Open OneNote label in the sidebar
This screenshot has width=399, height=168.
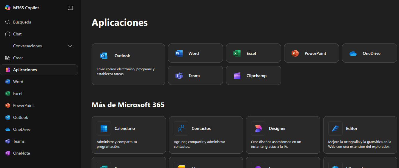click(21, 153)
